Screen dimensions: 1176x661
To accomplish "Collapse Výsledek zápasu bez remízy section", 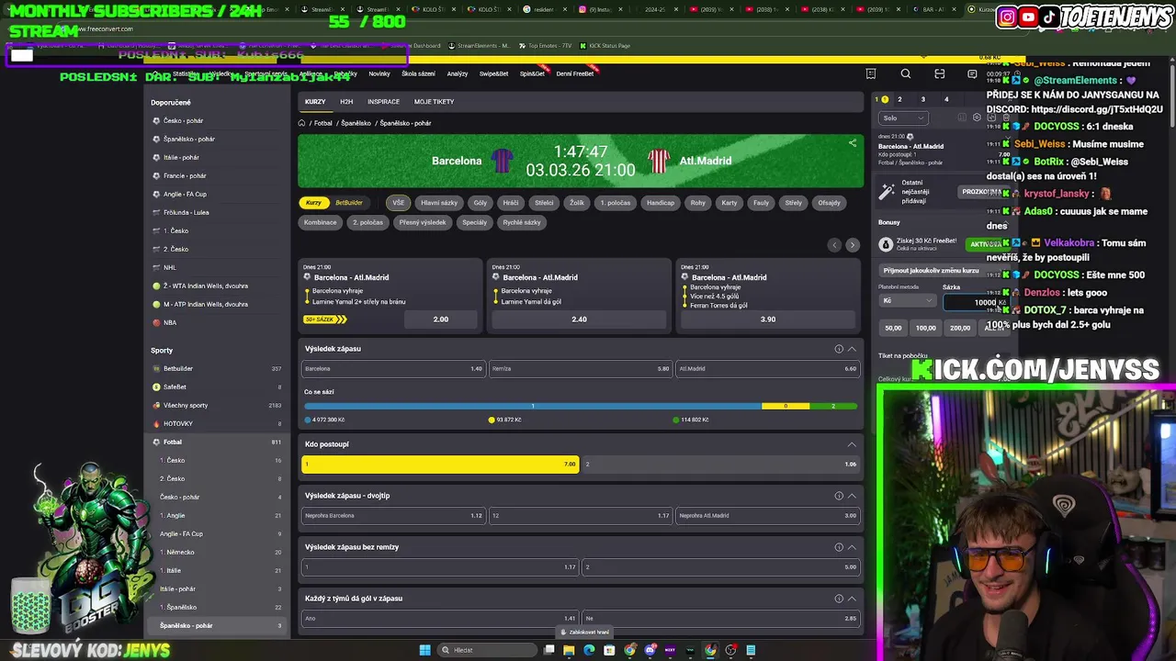I will coord(852,547).
